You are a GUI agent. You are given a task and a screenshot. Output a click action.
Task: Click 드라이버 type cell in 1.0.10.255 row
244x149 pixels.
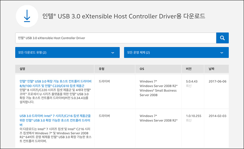(x=104, y=116)
